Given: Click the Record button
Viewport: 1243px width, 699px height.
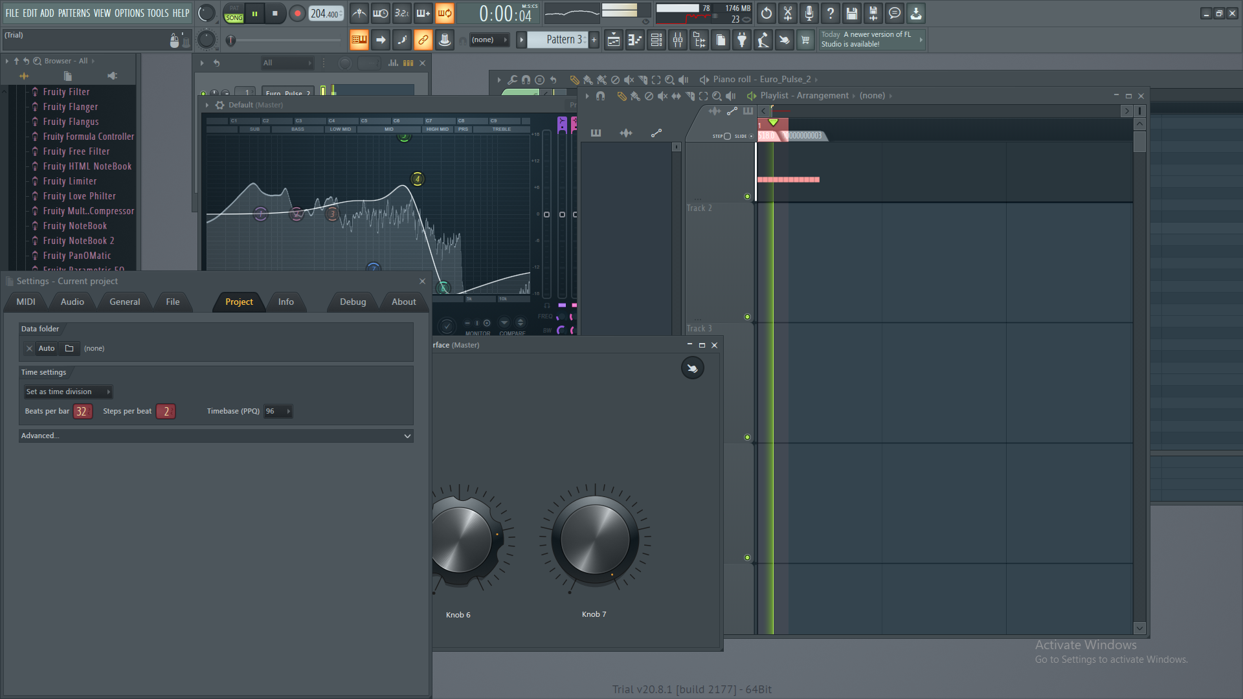Looking at the screenshot, I should click(297, 13).
